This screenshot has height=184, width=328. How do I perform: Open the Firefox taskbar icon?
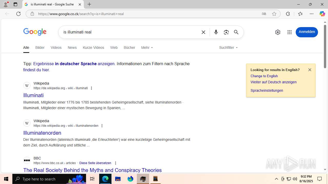point(130,179)
